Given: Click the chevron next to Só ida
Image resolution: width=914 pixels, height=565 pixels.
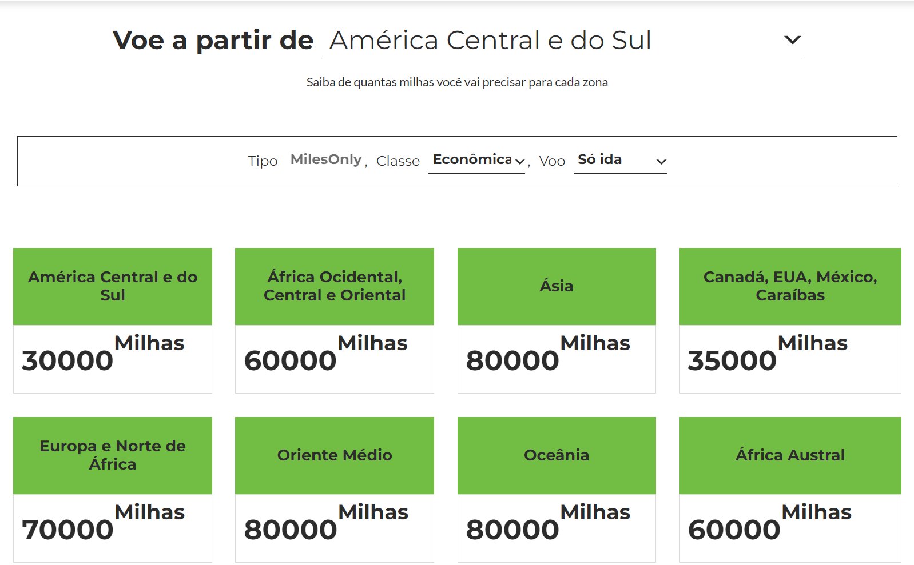Looking at the screenshot, I should pyautogui.click(x=661, y=162).
